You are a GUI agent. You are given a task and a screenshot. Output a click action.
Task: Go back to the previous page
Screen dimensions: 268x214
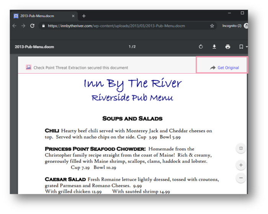point(15,26)
